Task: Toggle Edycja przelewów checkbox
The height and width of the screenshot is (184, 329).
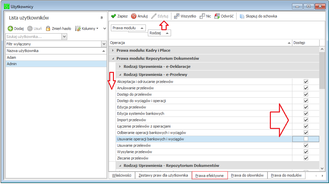Action: 306,107
